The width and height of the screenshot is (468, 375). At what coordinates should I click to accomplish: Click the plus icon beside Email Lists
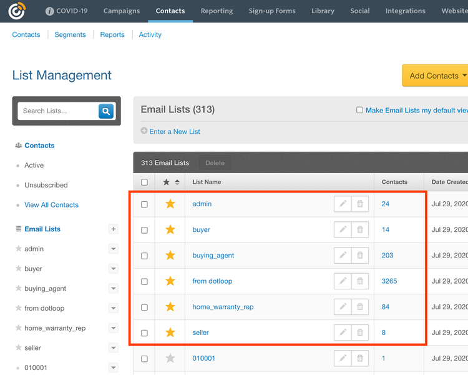click(114, 229)
